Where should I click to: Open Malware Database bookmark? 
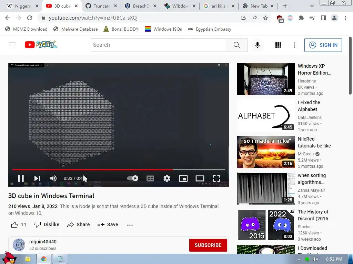(75, 29)
